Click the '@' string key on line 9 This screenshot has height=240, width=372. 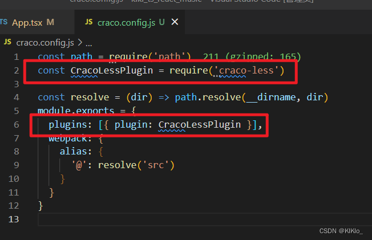point(79,165)
